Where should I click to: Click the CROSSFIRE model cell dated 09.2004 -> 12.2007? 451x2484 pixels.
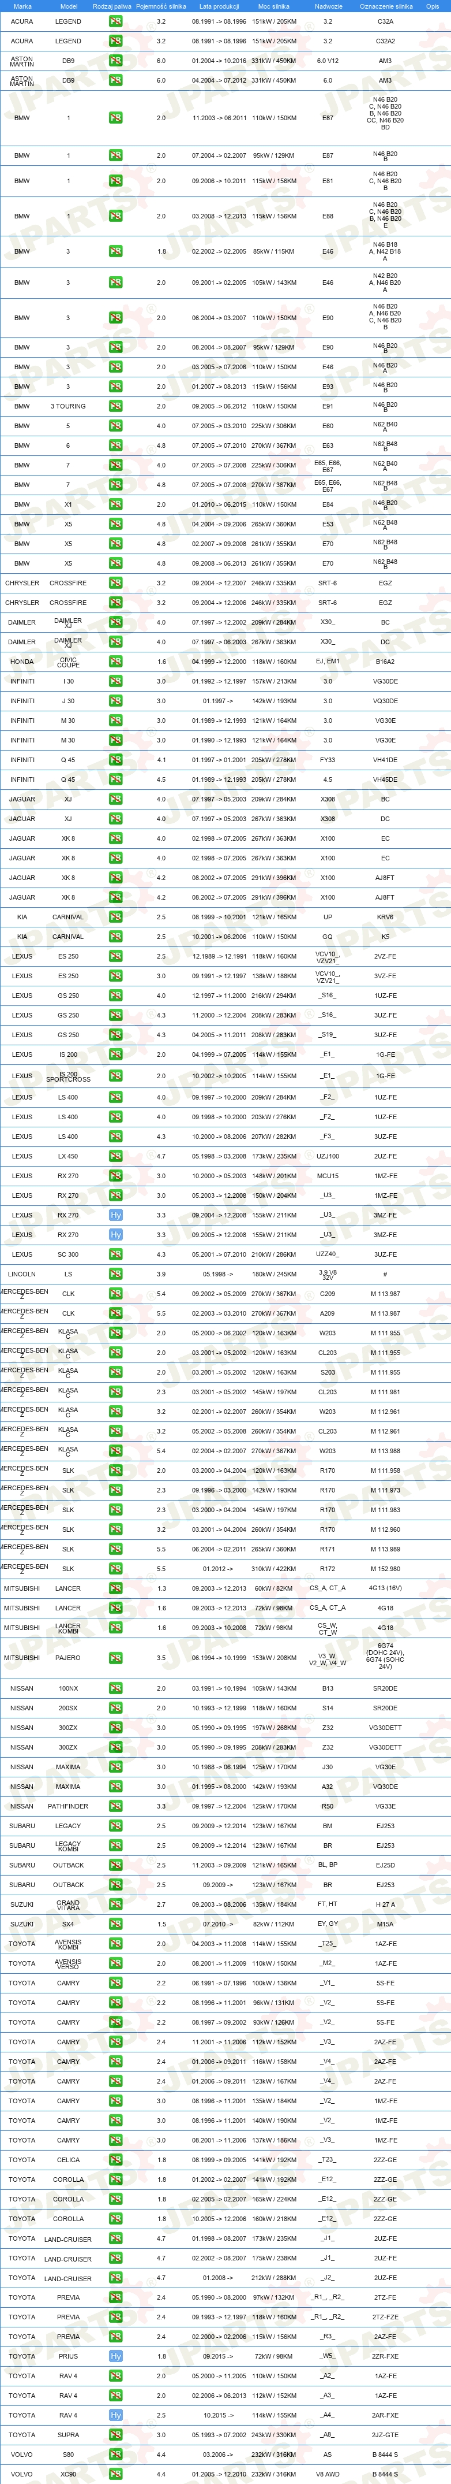[68, 584]
